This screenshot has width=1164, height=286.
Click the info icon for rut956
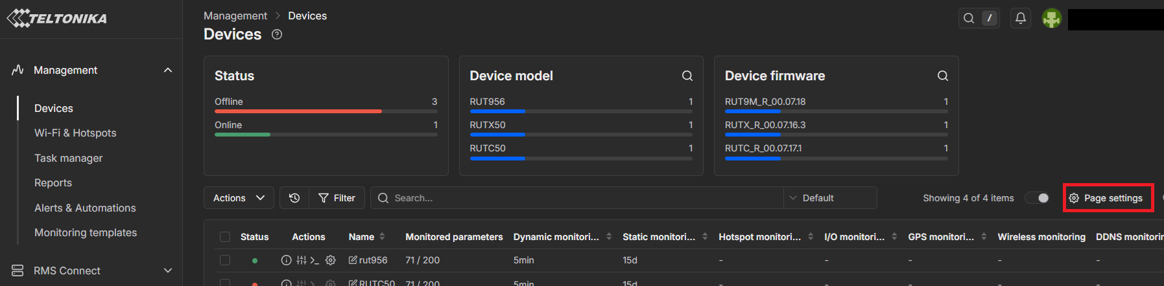tap(286, 260)
